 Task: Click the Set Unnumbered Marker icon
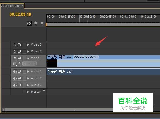point(42,23)
